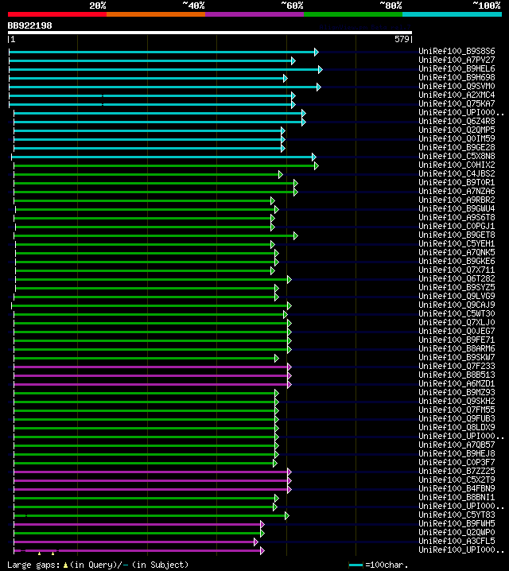Viewport: 509px width, 571px height.
Task: Open hit UniRef100_Q2QMP5
Action: pos(457,130)
